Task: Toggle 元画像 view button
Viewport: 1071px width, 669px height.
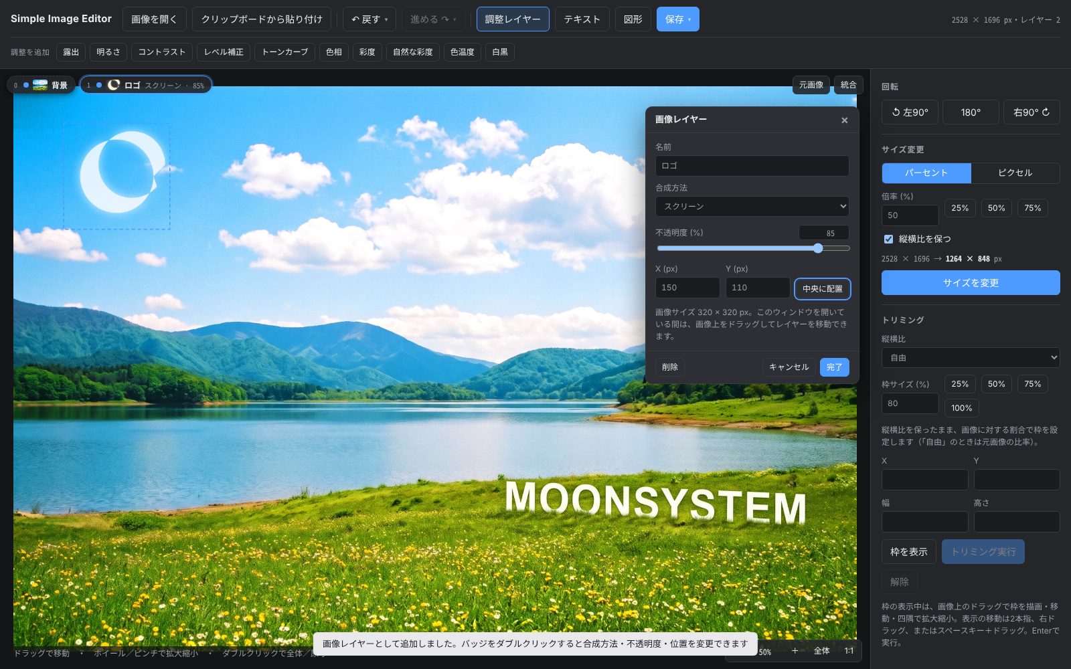Action: (811, 85)
